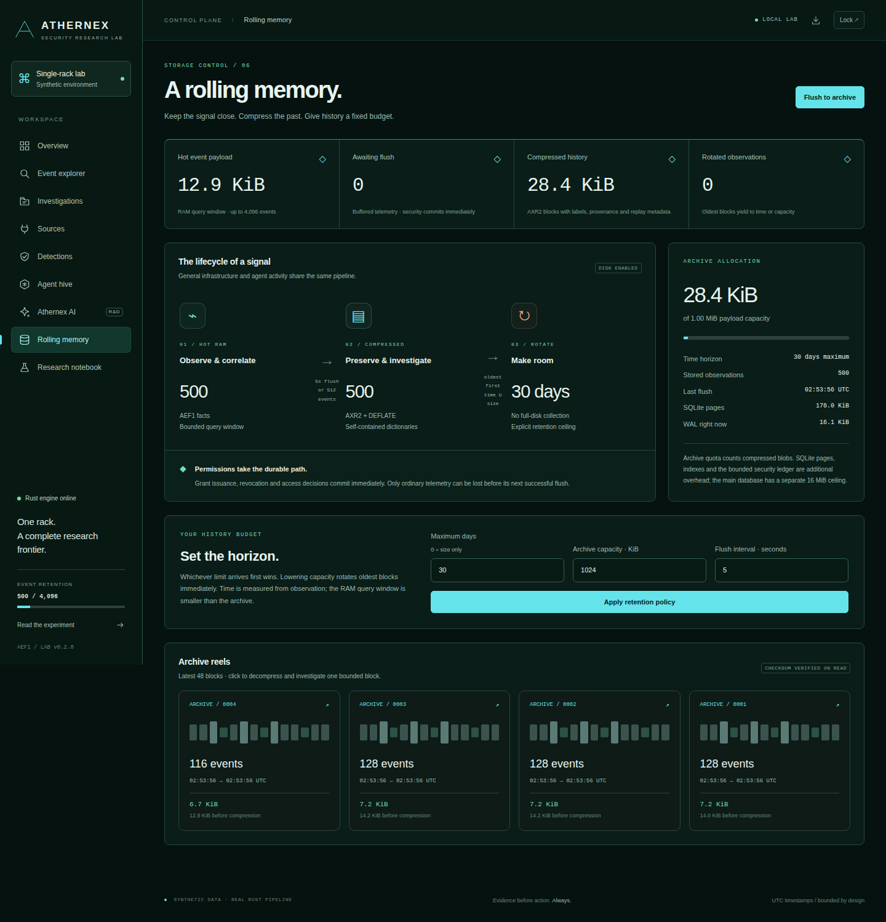Click the Compressed lifecycle stage icon
This screenshot has height=922, width=886.
[359, 316]
